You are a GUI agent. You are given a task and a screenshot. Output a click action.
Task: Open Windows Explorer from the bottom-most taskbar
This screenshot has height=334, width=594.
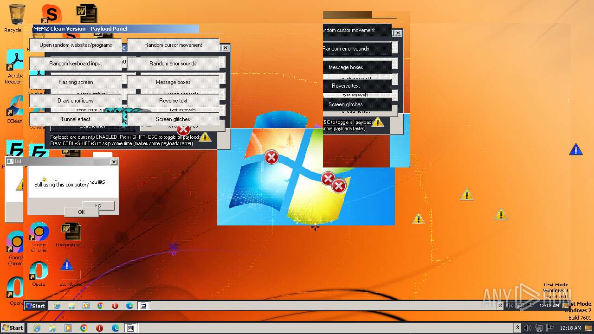click(x=52, y=328)
